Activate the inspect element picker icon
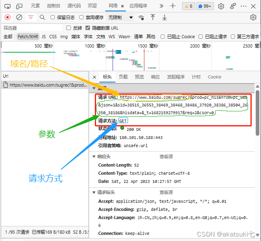The height and width of the screenshot is (241, 261). 7,7
